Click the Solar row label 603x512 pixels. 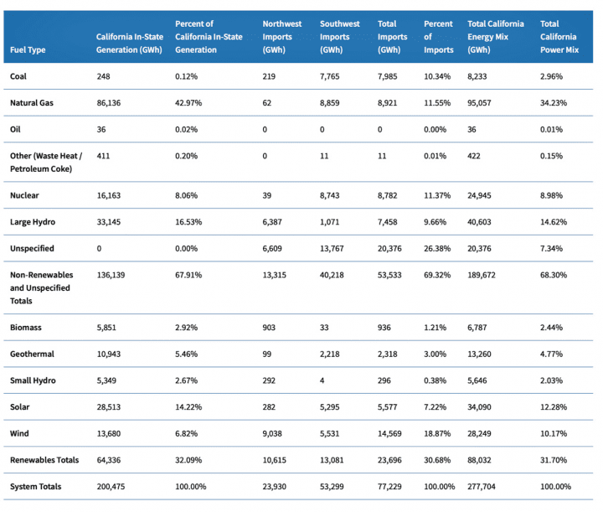[x=19, y=407]
